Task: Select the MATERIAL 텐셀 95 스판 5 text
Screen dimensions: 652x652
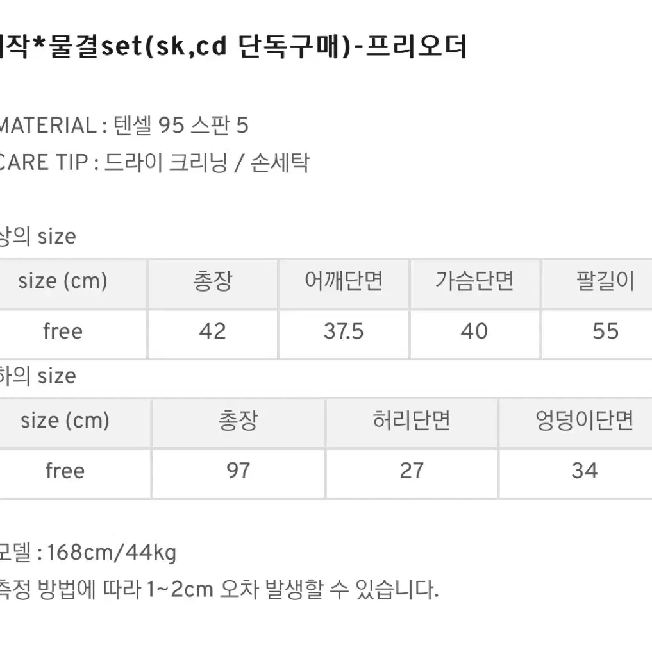Action: pos(124,125)
